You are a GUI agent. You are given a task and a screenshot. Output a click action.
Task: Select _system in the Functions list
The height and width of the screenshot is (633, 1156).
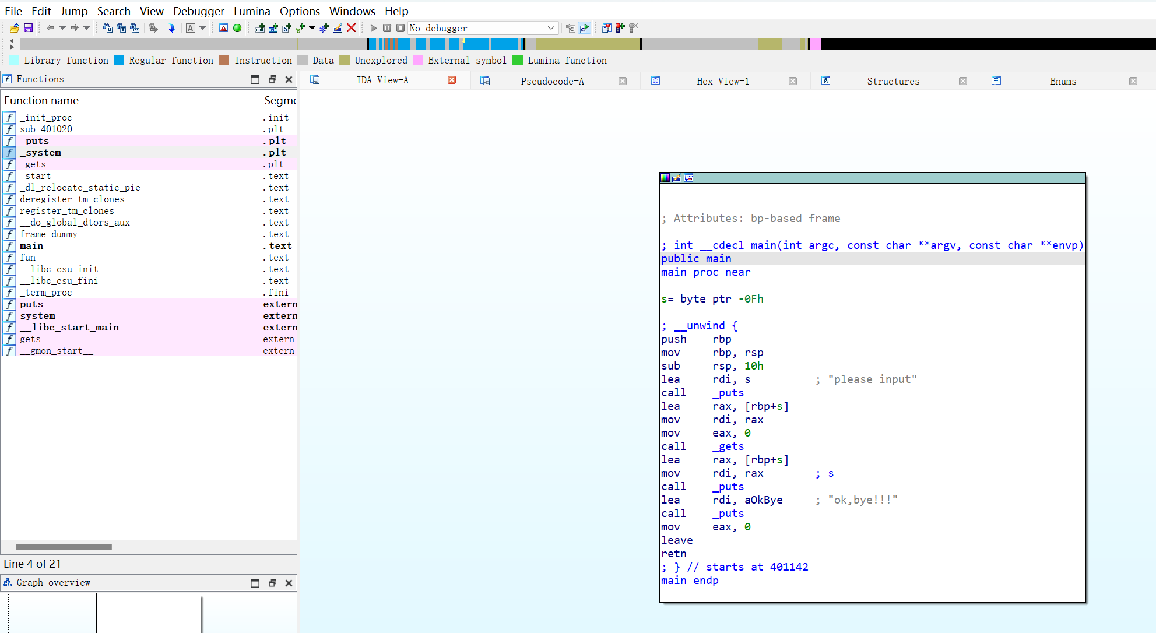point(149,153)
